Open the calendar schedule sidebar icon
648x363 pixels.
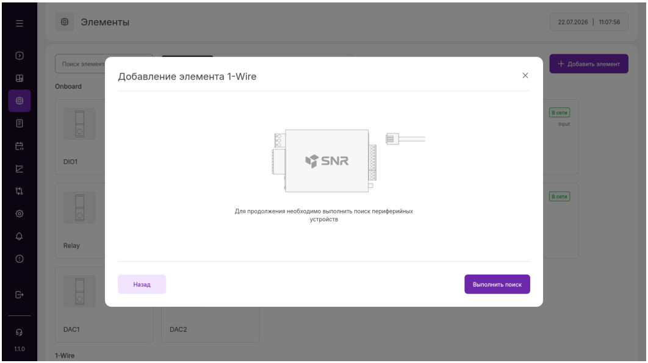point(20,146)
